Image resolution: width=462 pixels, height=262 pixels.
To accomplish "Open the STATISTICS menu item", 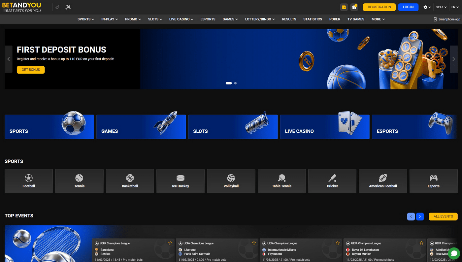I will pyautogui.click(x=313, y=19).
